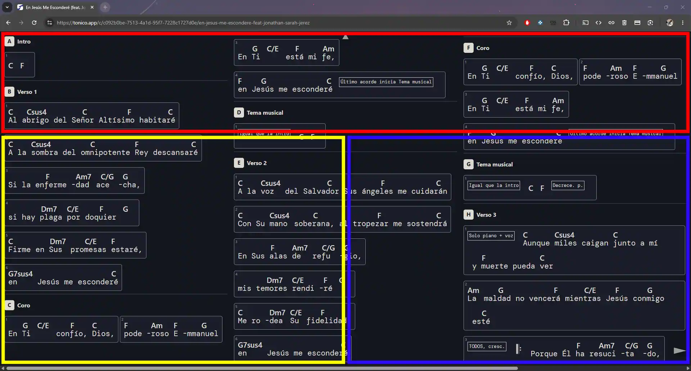
Task: Reload the Tonico chord sheet page
Action: pyautogui.click(x=34, y=23)
